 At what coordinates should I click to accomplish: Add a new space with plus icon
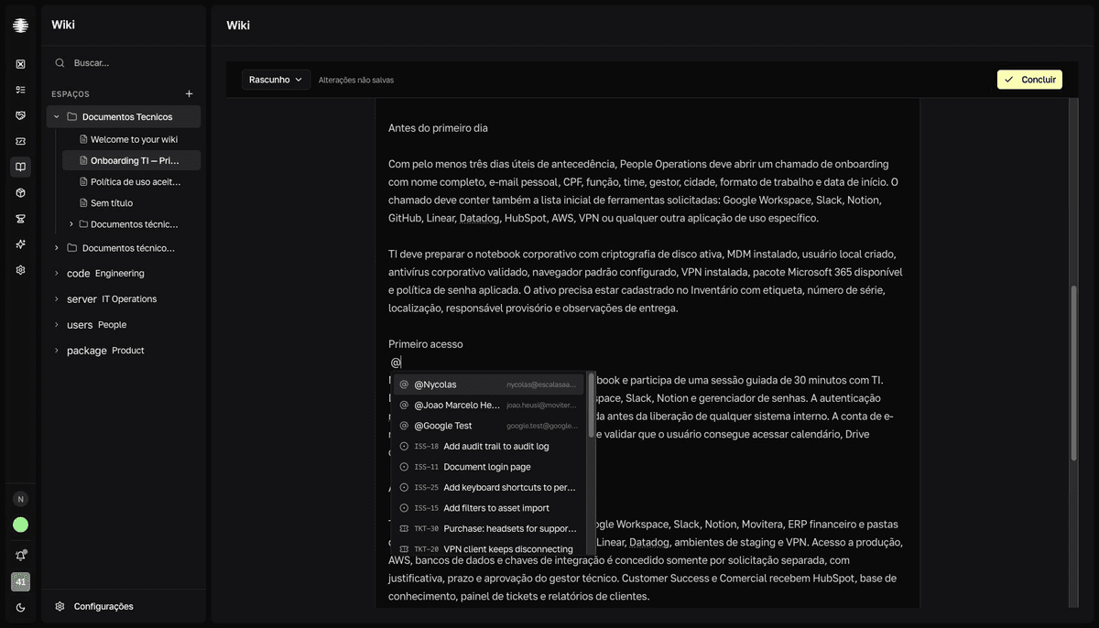pos(190,93)
